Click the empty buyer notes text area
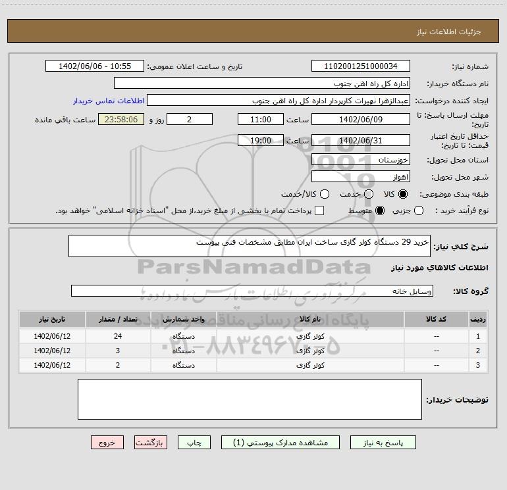The height and width of the screenshot is (490, 507). pyautogui.click(x=250, y=399)
